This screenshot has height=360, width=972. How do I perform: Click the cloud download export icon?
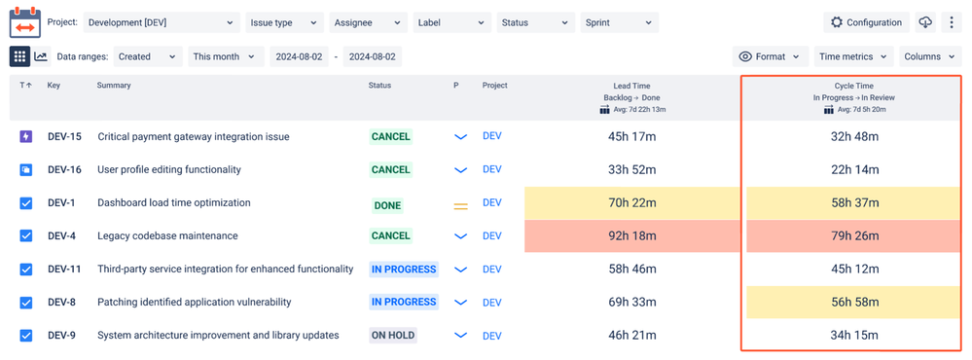[925, 22]
